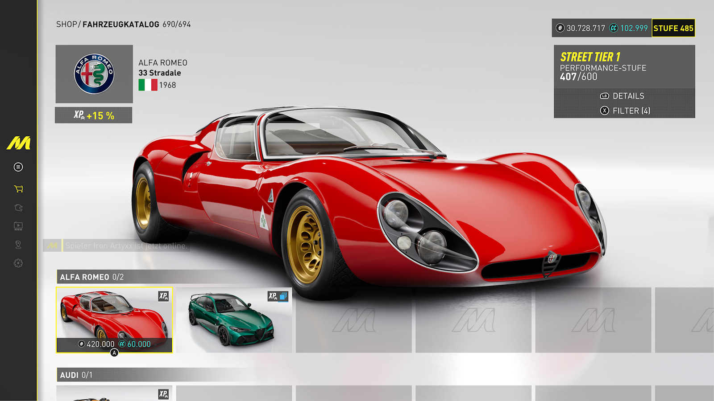714x401 pixels.
Task: Open the main menu icon in the sidebar
Action: [18, 167]
